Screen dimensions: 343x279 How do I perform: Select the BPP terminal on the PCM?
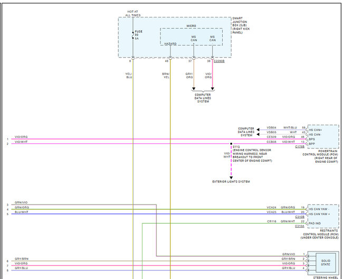click(312, 144)
